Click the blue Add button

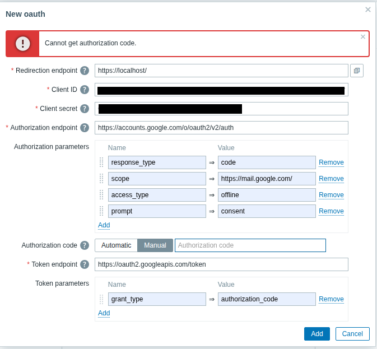coord(317,334)
